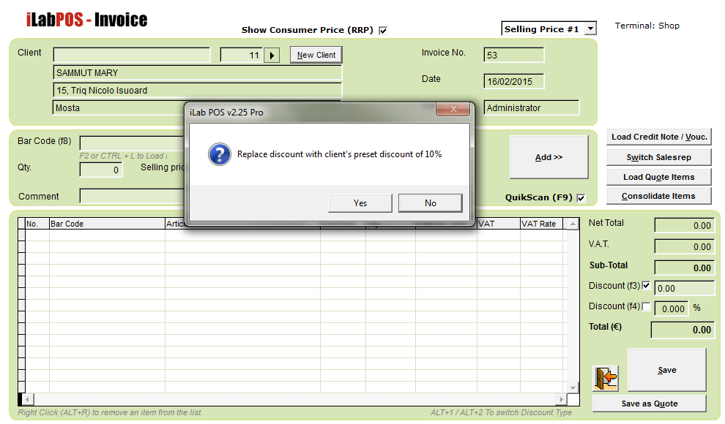Save the invoice with Save button
Screen dimensions: 725x424
[666, 370]
